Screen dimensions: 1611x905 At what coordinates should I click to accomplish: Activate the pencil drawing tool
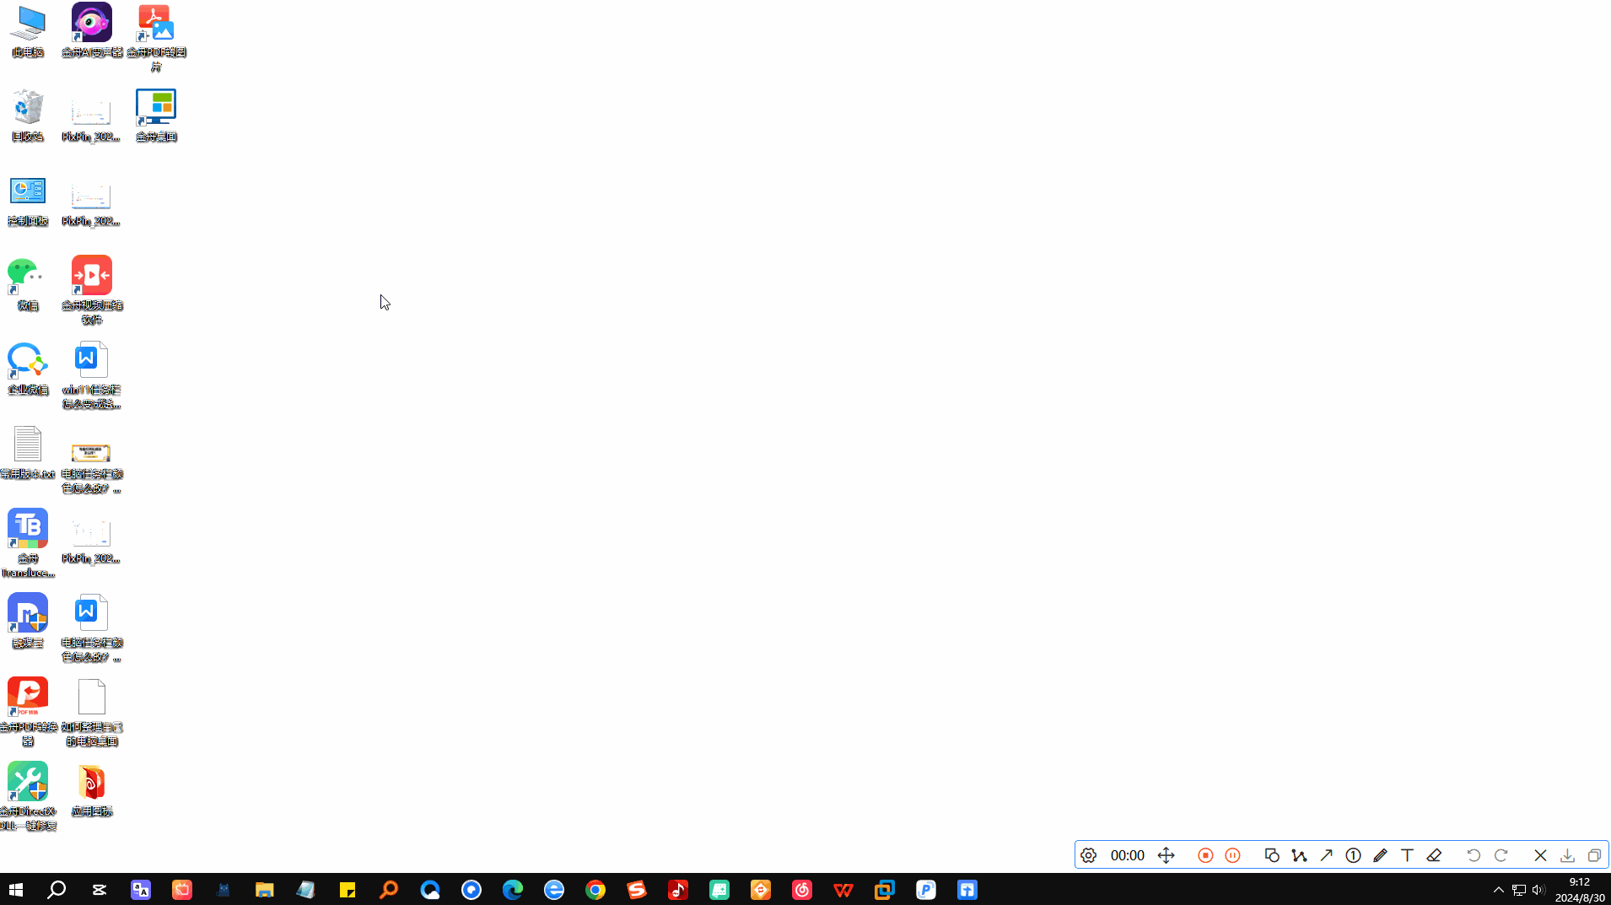click(1380, 855)
